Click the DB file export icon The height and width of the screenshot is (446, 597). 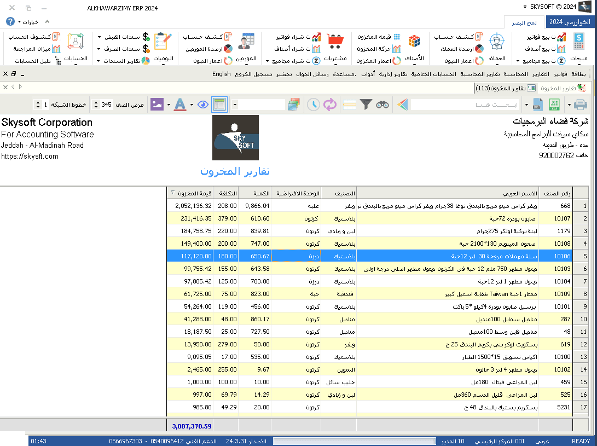(x=537, y=104)
